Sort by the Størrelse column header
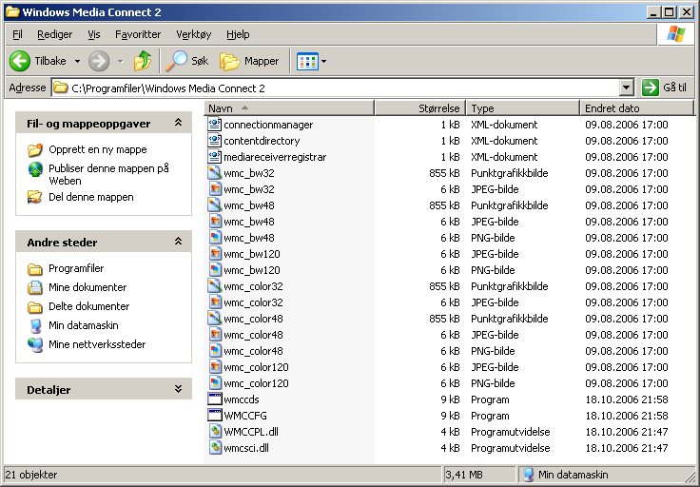This screenshot has width=700, height=487. point(419,108)
